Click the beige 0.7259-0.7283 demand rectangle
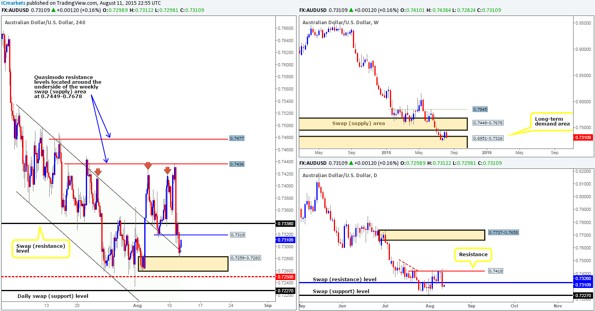This screenshot has height=311, width=595. [183, 264]
